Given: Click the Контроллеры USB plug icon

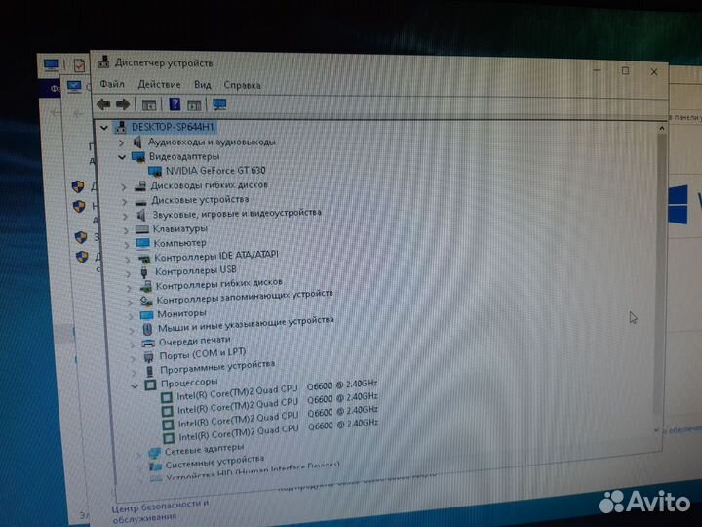Looking at the screenshot, I should 143,270.
